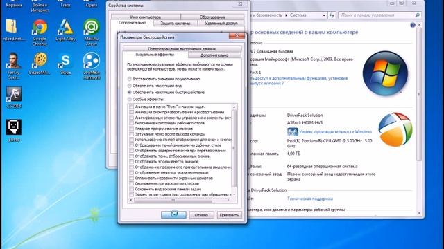Open the address bar dropdown arrow in System window

(x=324, y=15)
